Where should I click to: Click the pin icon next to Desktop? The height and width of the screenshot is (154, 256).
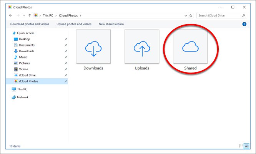pos(66,39)
